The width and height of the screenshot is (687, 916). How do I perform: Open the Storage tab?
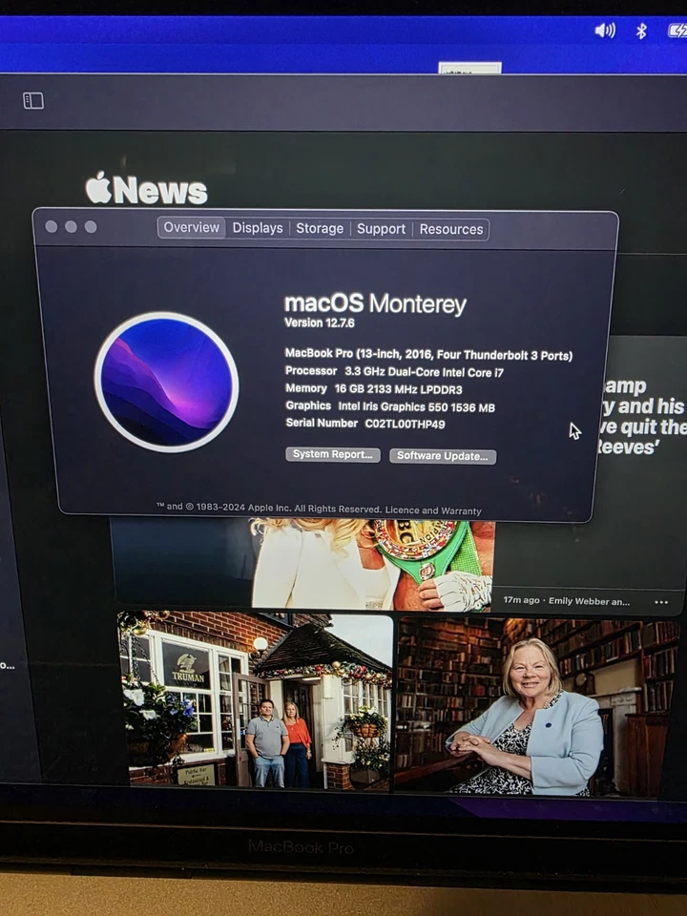(x=320, y=228)
